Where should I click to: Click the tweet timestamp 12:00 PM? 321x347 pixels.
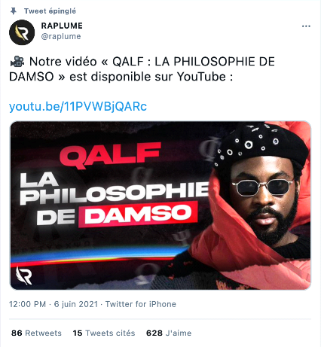click(x=28, y=304)
